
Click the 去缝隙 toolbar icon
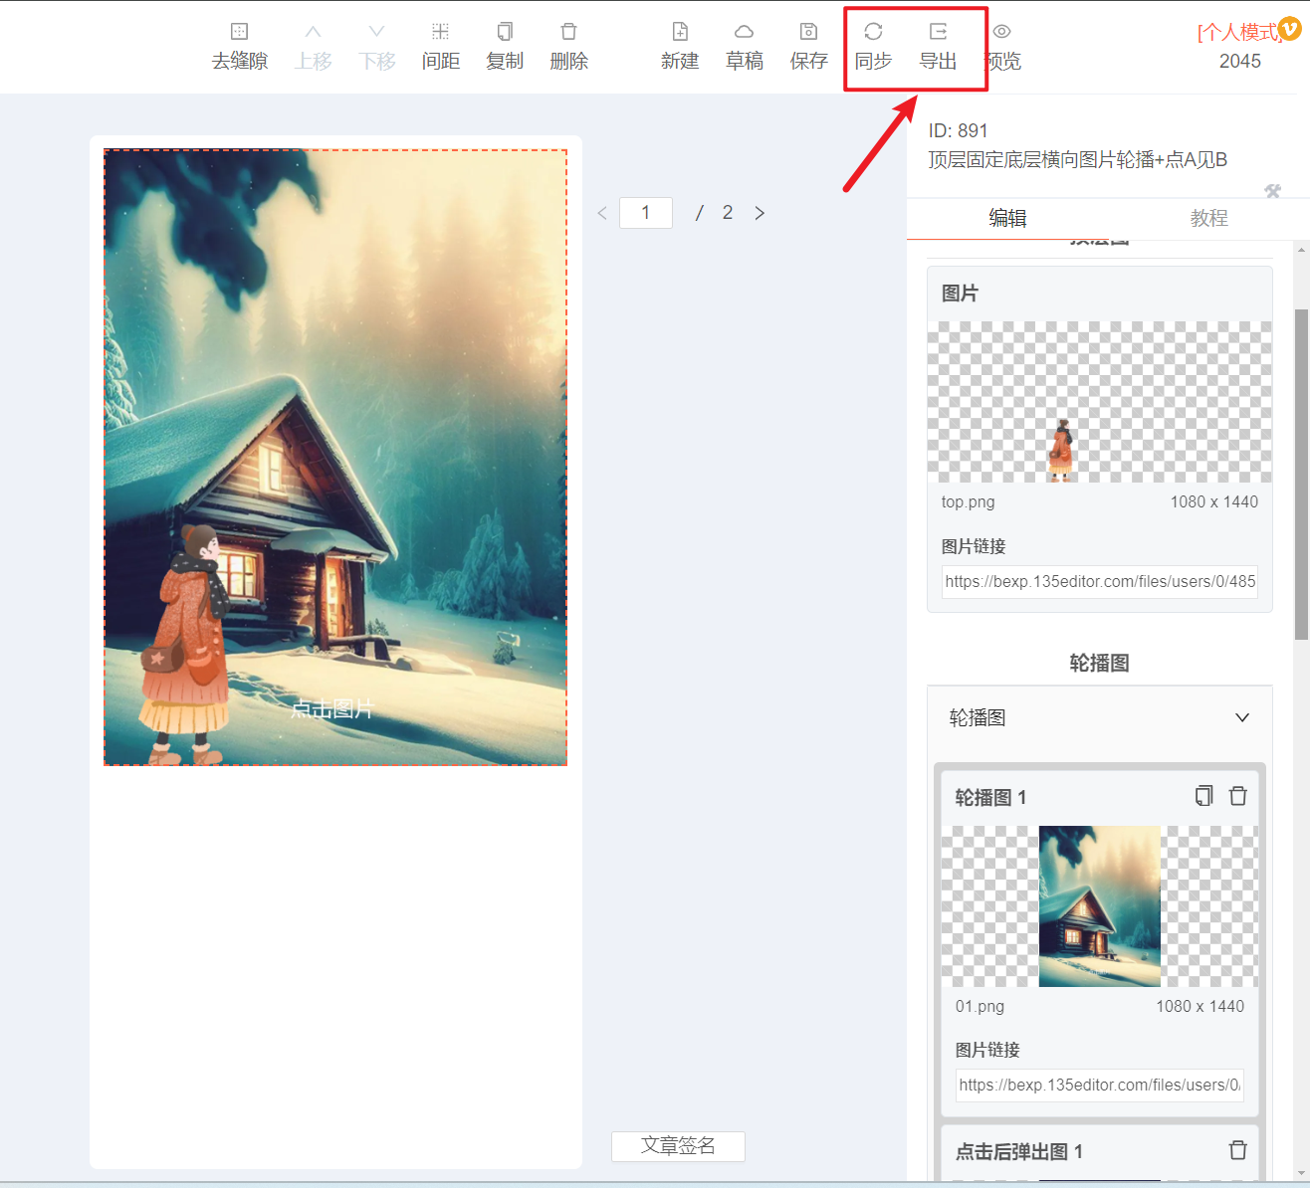pyautogui.click(x=239, y=32)
